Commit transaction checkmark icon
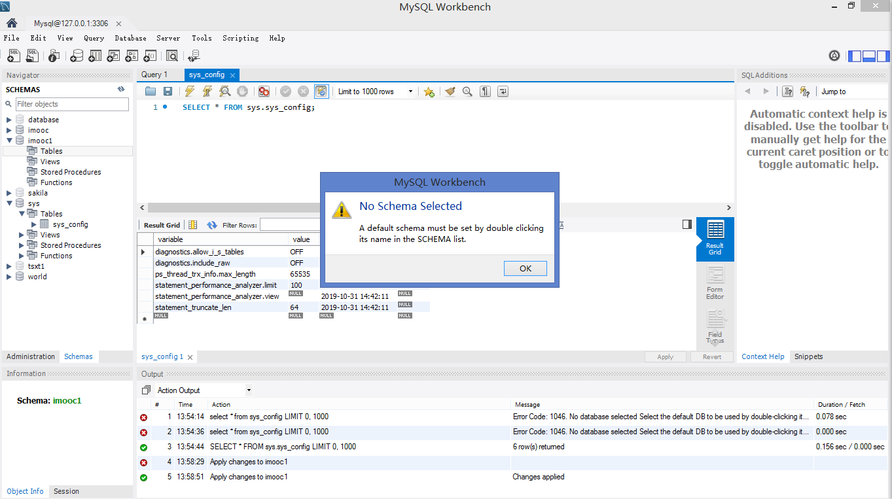 (286, 92)
